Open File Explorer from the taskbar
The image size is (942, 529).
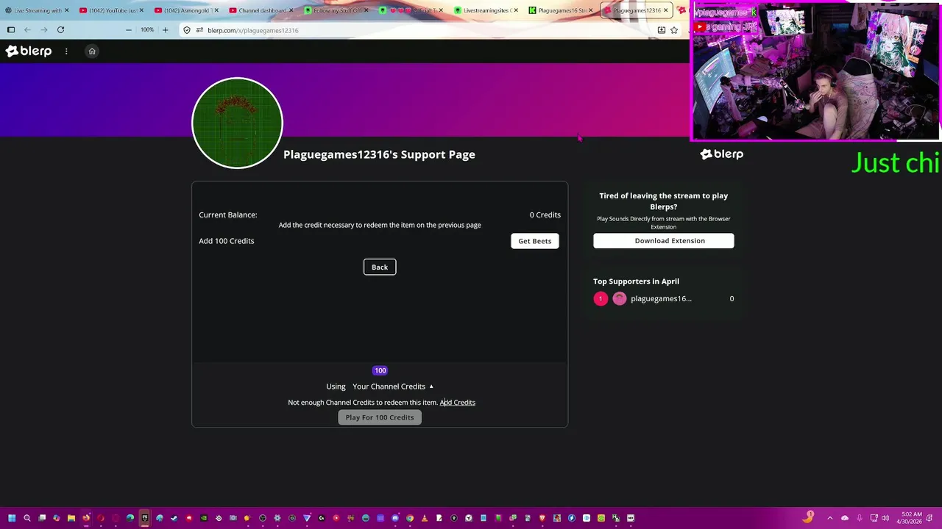(71, 518)
